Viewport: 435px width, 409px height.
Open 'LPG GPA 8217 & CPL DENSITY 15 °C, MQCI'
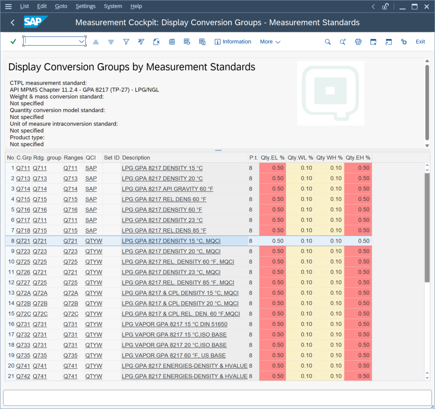(x=180, y=293)
